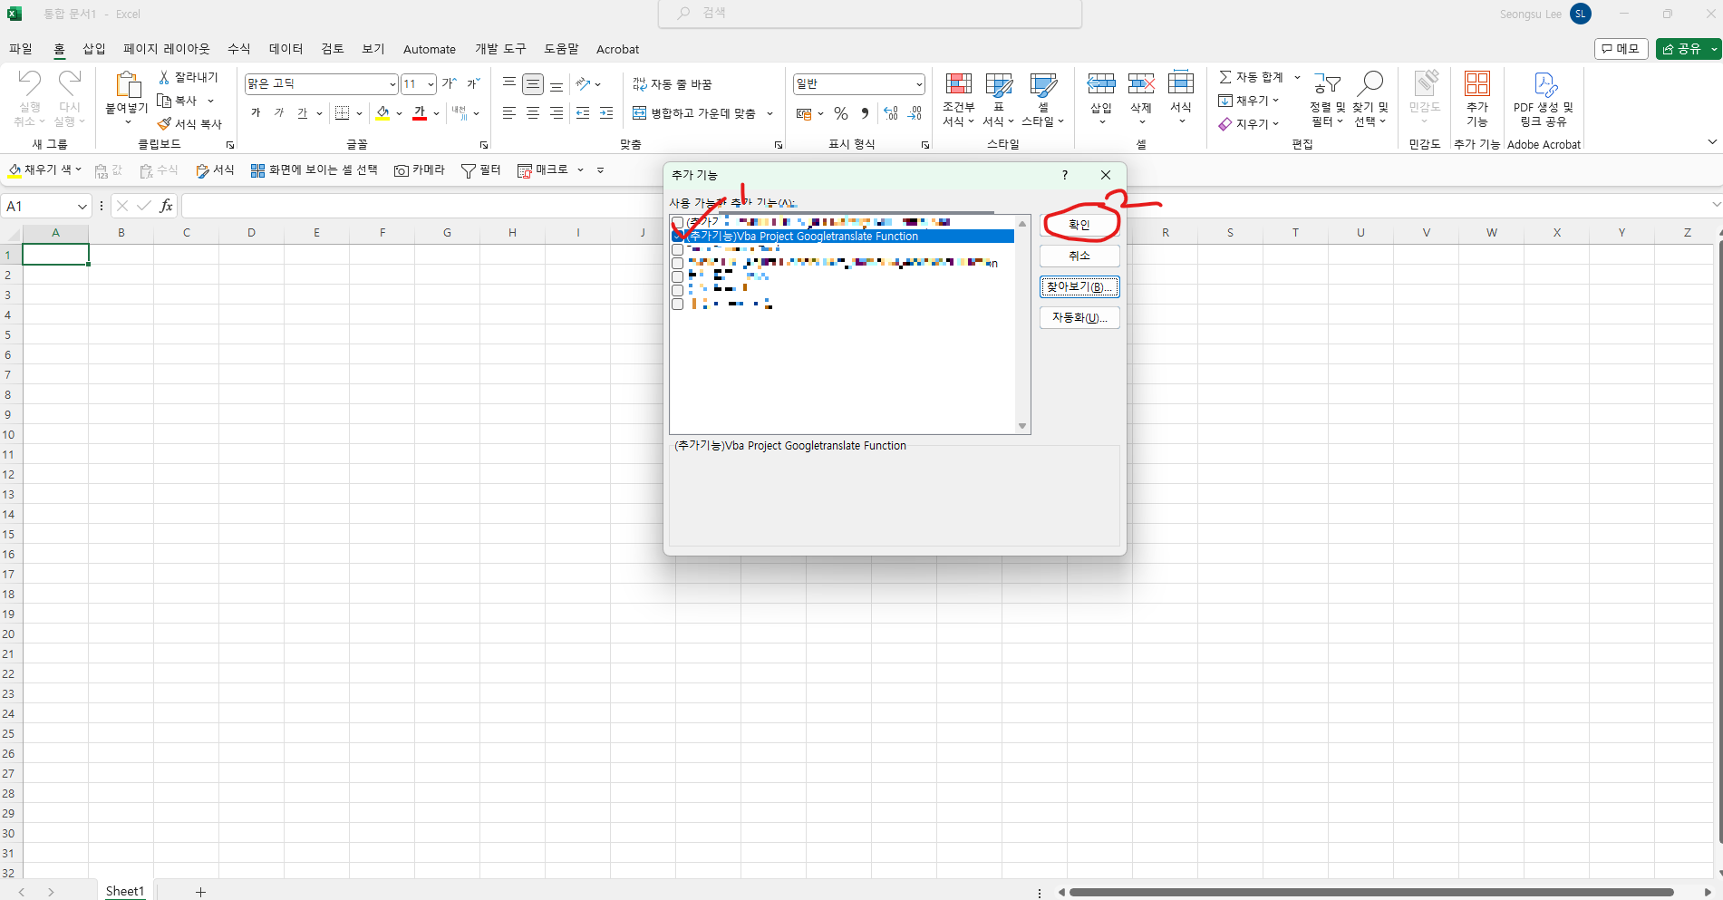
Task: Click the insert function fx icon
Action: pyautogui.click(x=167, y=207)
